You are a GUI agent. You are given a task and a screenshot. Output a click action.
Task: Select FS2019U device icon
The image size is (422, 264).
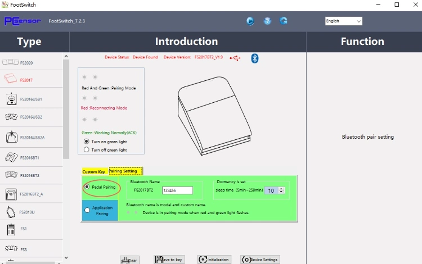11,212
